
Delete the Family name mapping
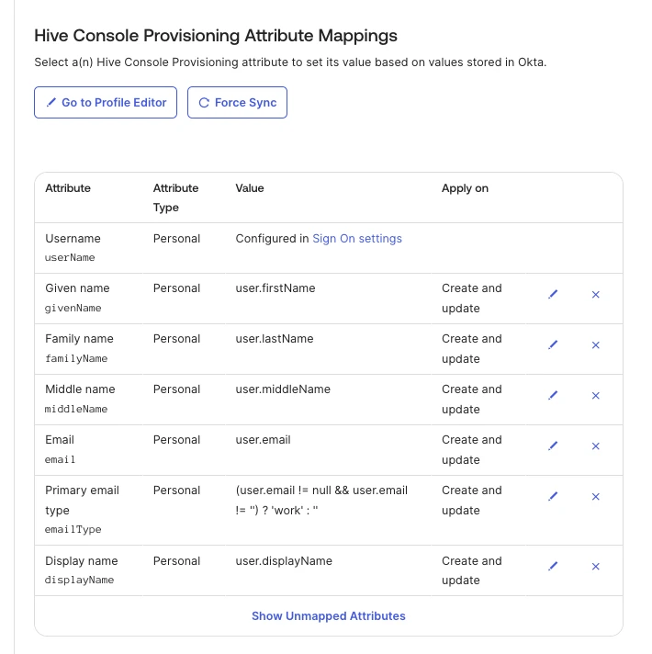[596, 345]
